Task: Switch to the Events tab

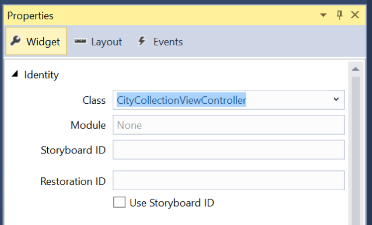Action: [x=160, y=41]
